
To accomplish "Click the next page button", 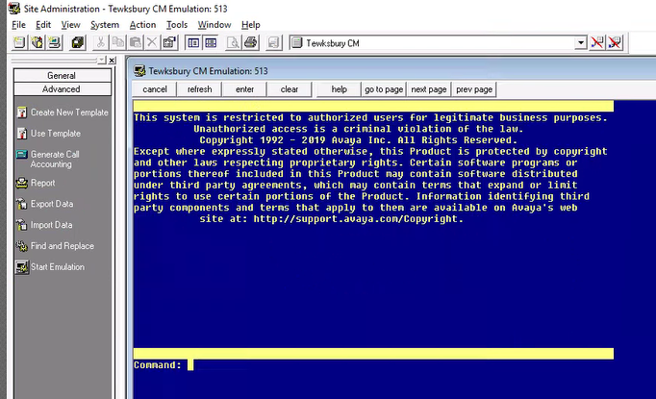I will pyautogui.click(x=429, y=89).
